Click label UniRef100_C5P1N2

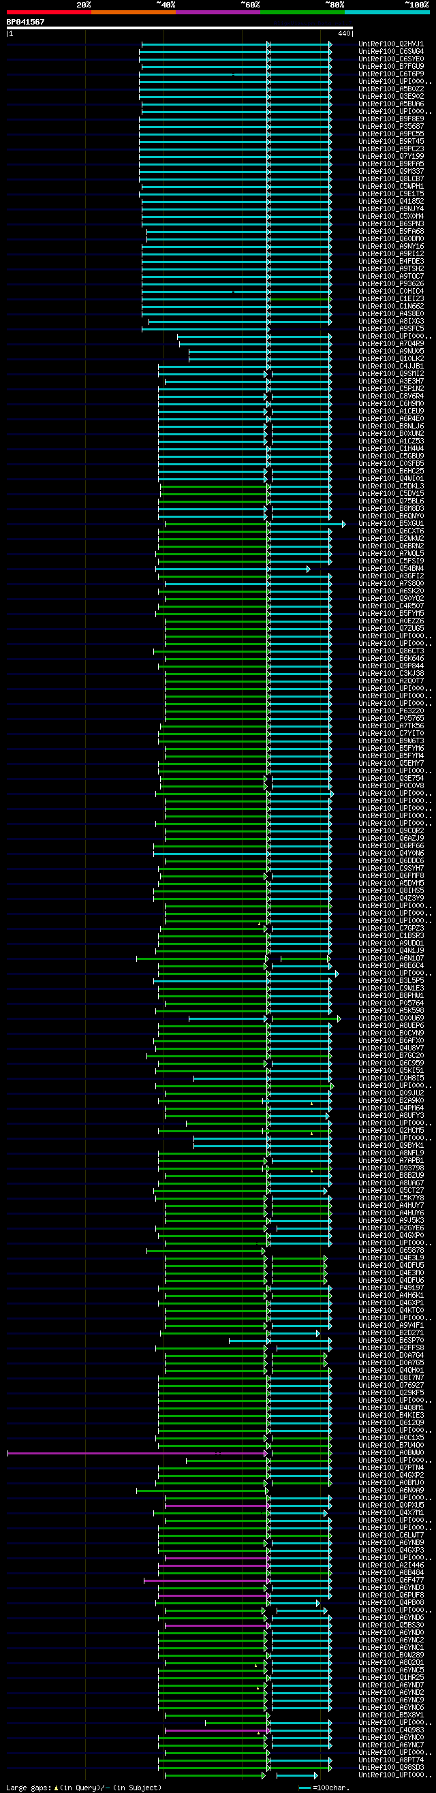click(x=391, y=388)
